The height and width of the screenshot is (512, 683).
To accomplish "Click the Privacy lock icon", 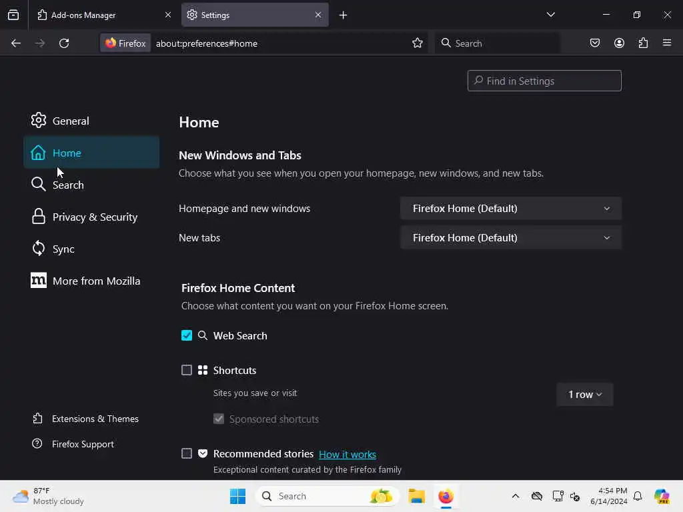I will pyautogui.click(x=38, y=217).
